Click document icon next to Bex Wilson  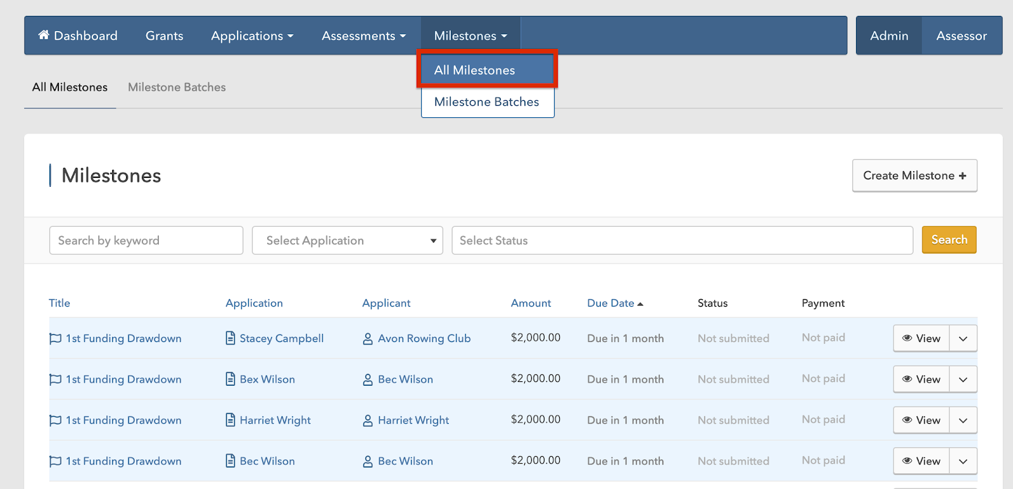(230, 379)
